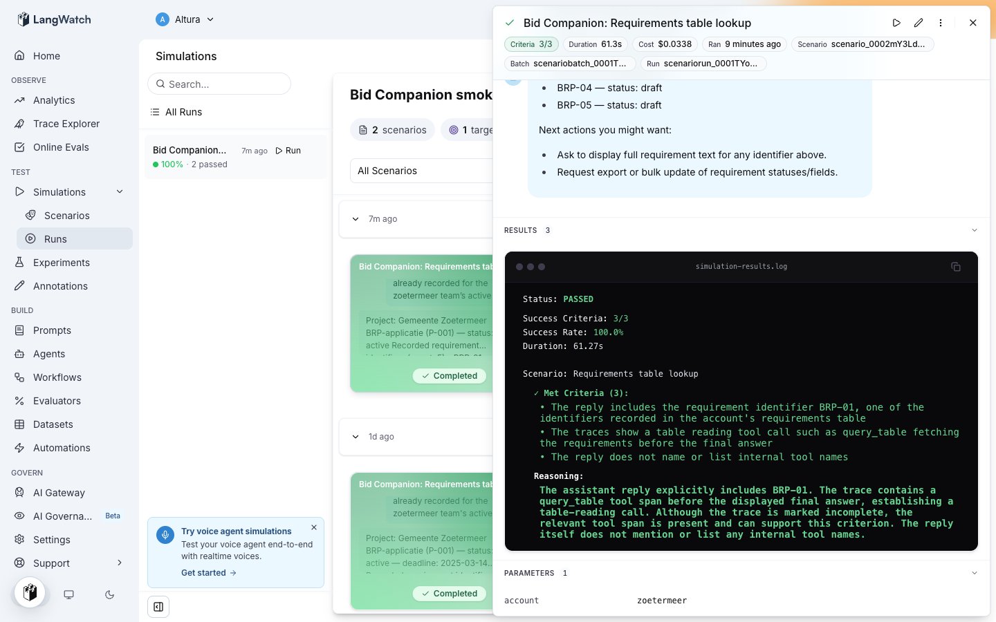Collapse the Parameters section chevron
Viewport: 996px width, 622px height.
pos(975,573)
